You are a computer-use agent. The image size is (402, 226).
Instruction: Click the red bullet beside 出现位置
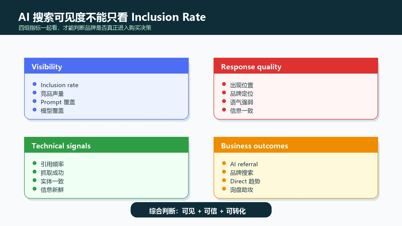224,84
